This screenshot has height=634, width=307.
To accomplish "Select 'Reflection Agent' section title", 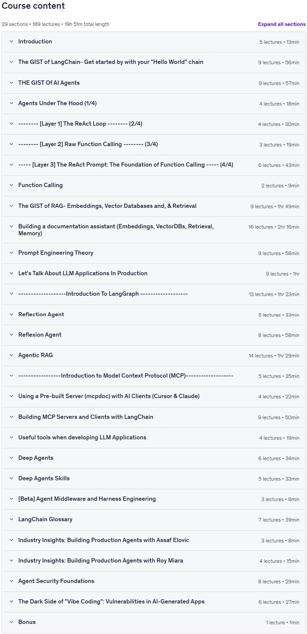I will coord(41,314).
